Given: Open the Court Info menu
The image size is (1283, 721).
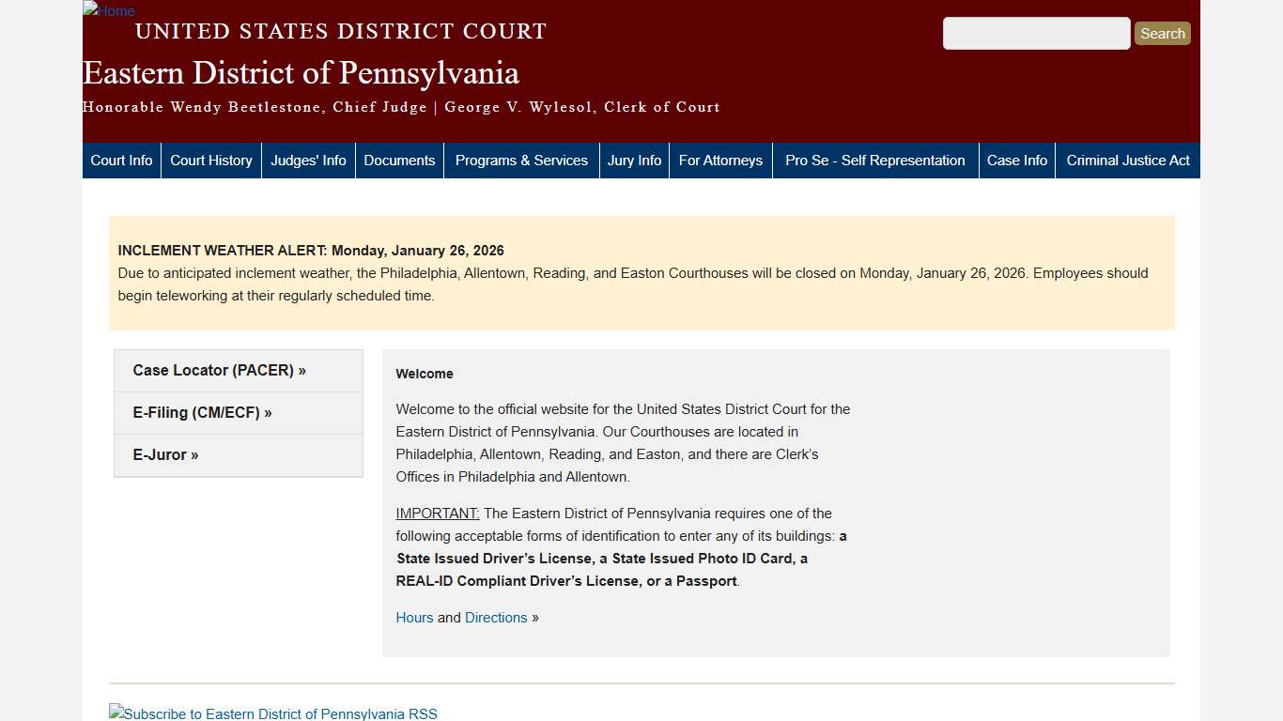Looking at the screenshot, I should (120, 160).
